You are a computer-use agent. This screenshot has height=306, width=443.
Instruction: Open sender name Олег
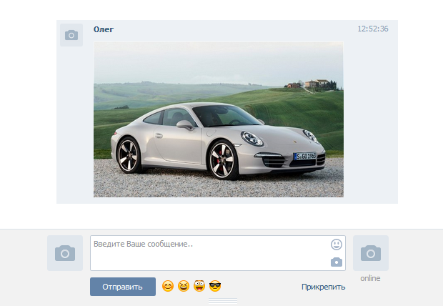[104, 29]
